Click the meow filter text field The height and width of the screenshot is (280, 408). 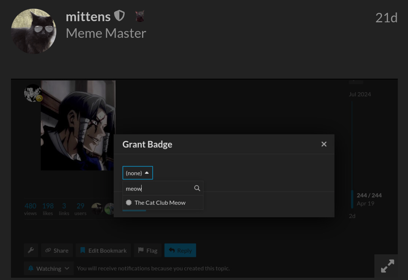click(159, 189)
